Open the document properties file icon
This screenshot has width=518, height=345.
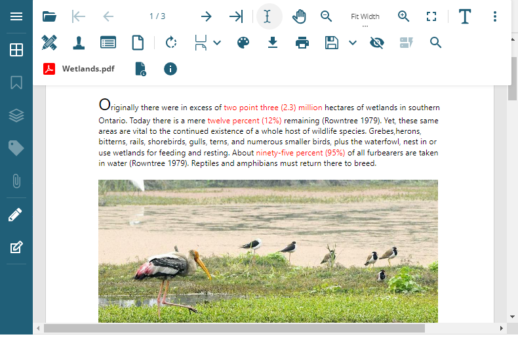pyautogui.click(x=140, y=69)
